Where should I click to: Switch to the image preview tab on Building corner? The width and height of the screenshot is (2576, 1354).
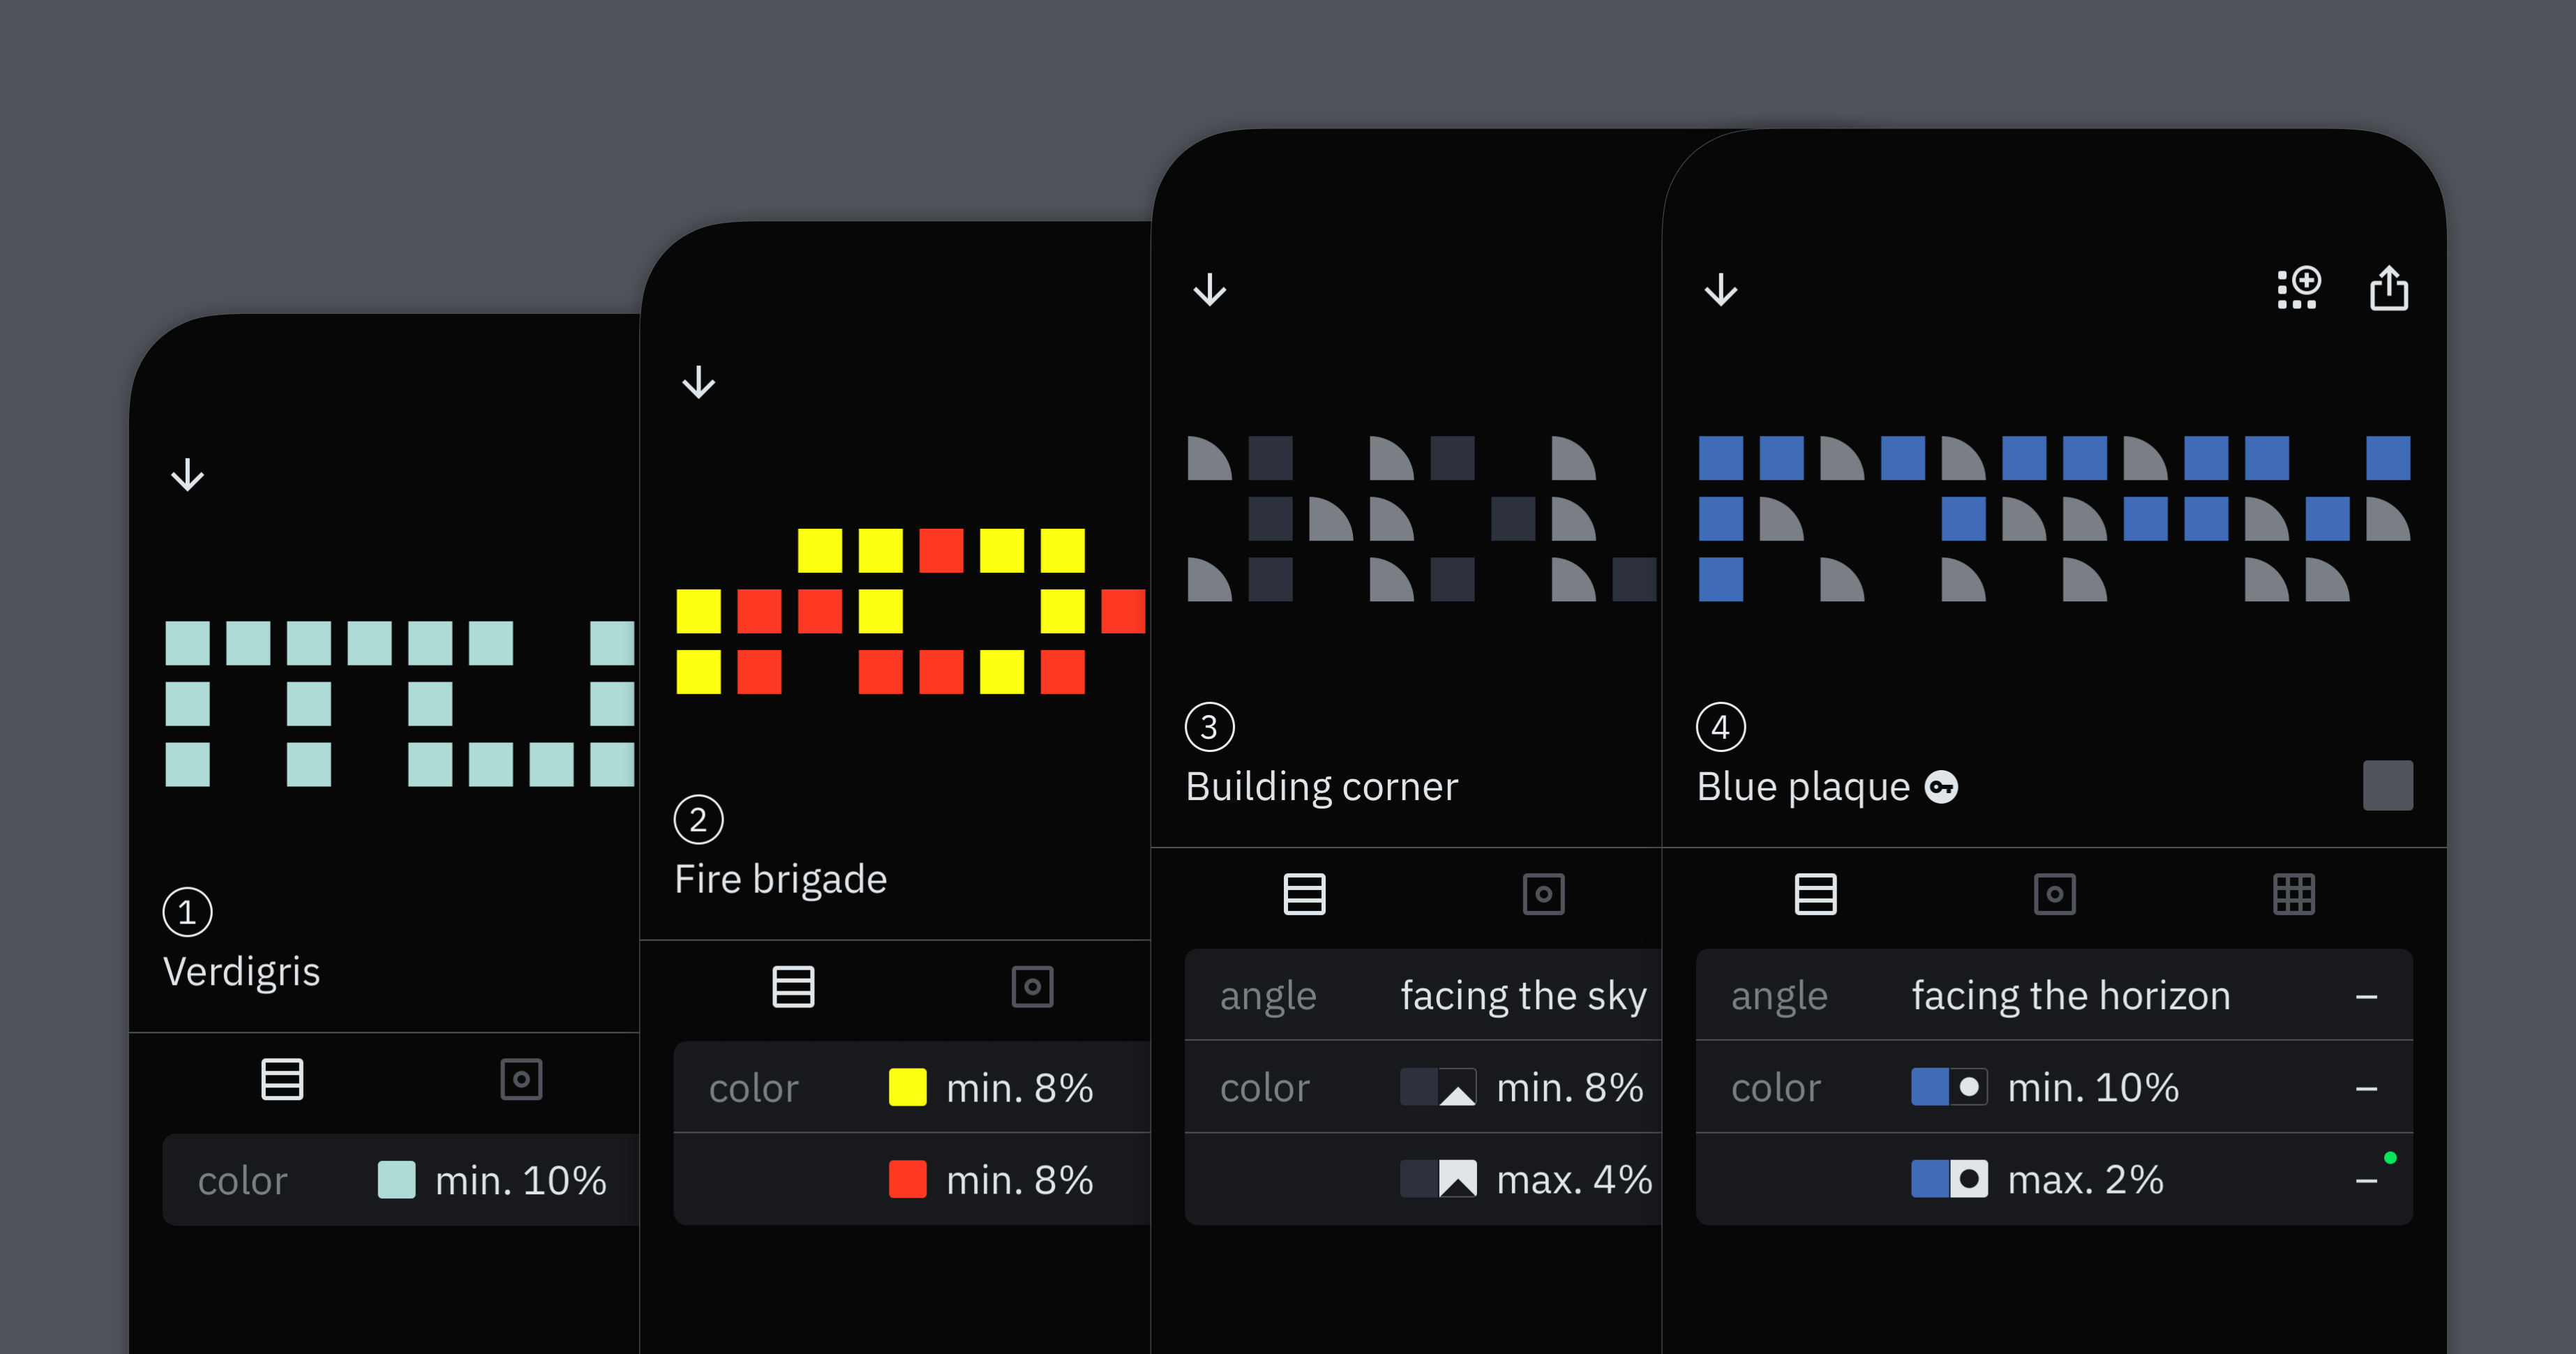pos(1543,895)
